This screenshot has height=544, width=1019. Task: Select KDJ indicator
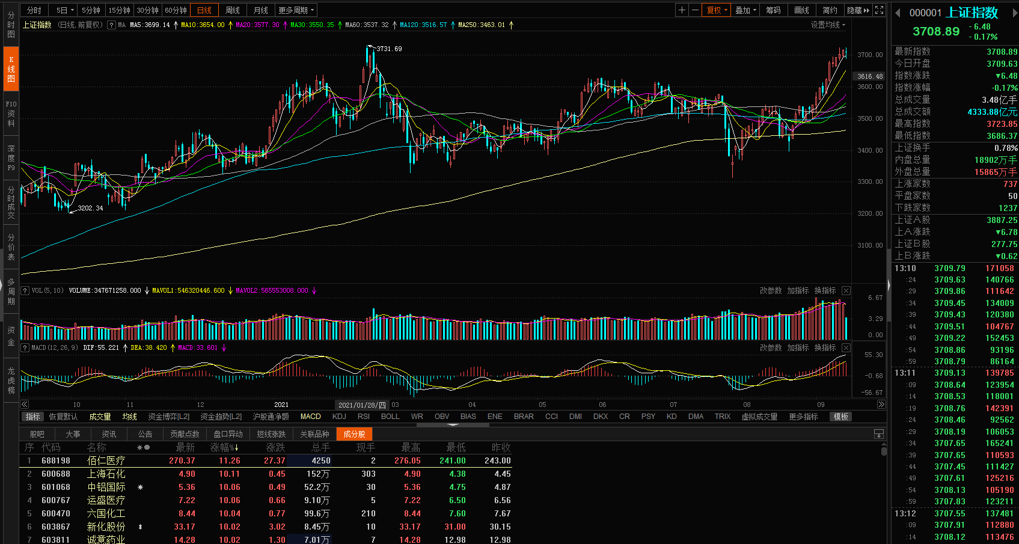pos(339,417)
